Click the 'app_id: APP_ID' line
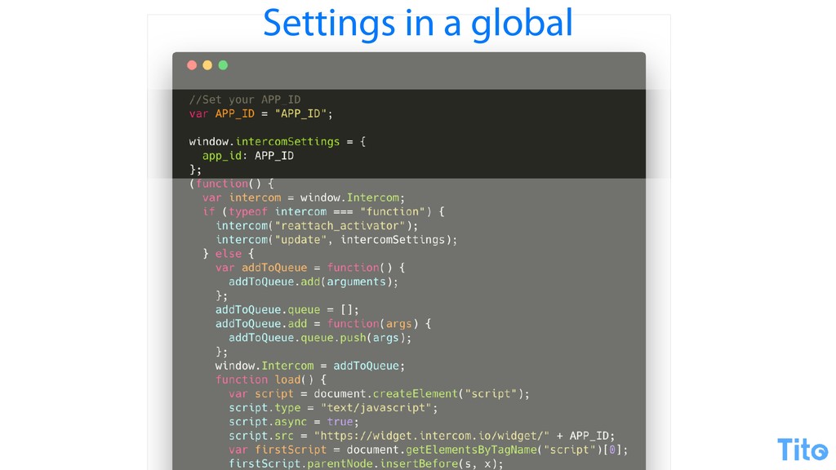This screenshot has width=836, height=470. tap(248, 156)
